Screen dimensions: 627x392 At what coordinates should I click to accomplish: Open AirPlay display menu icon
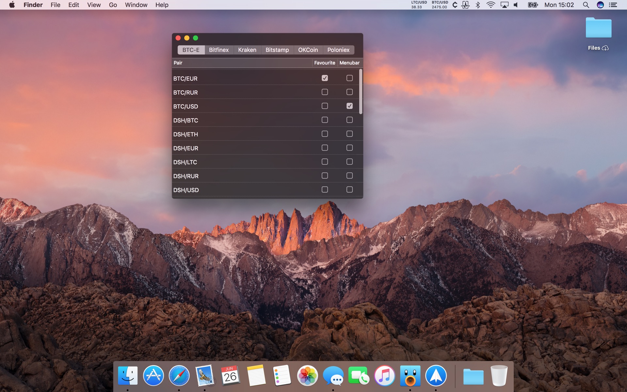tap(504, 5)
